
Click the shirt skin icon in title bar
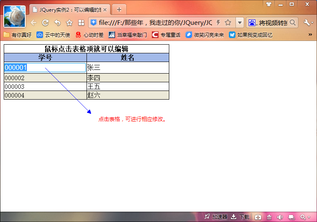[x=269, y=4]
